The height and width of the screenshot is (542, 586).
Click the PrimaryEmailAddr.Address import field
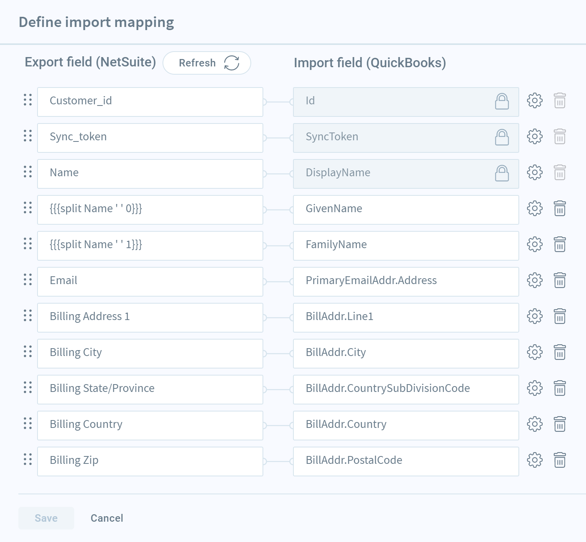click(406, 282)
